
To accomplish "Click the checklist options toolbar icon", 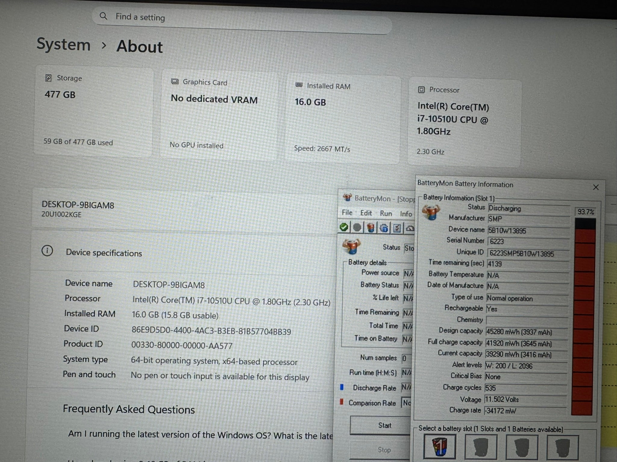I will [397, 229].
